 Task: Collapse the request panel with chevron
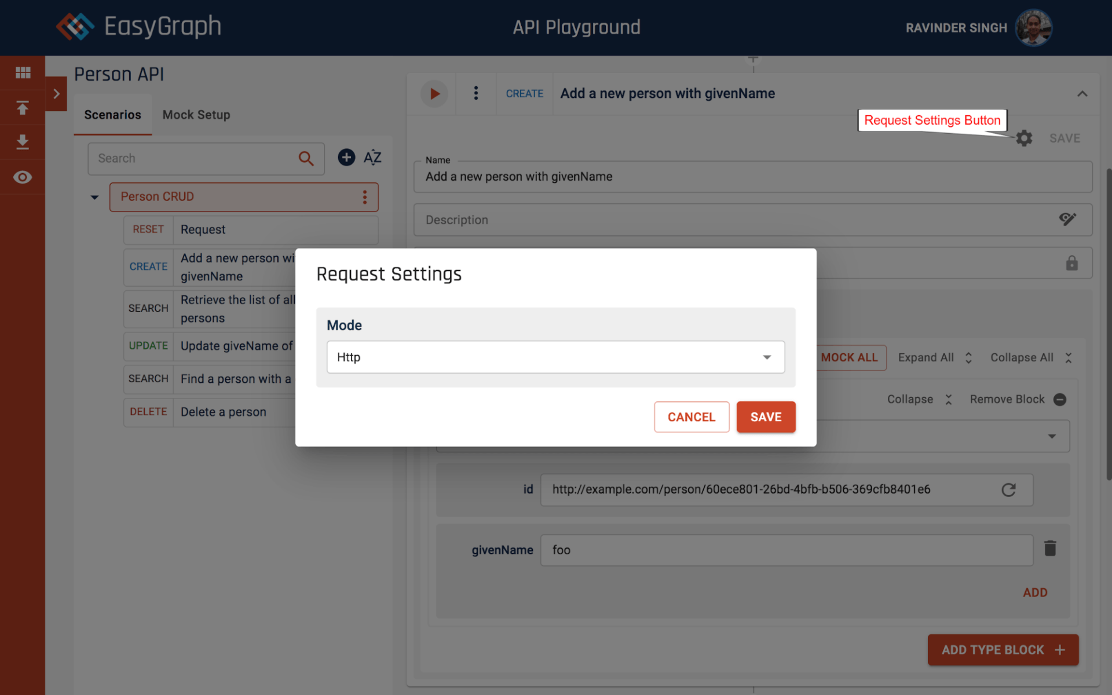[1082, 94]
